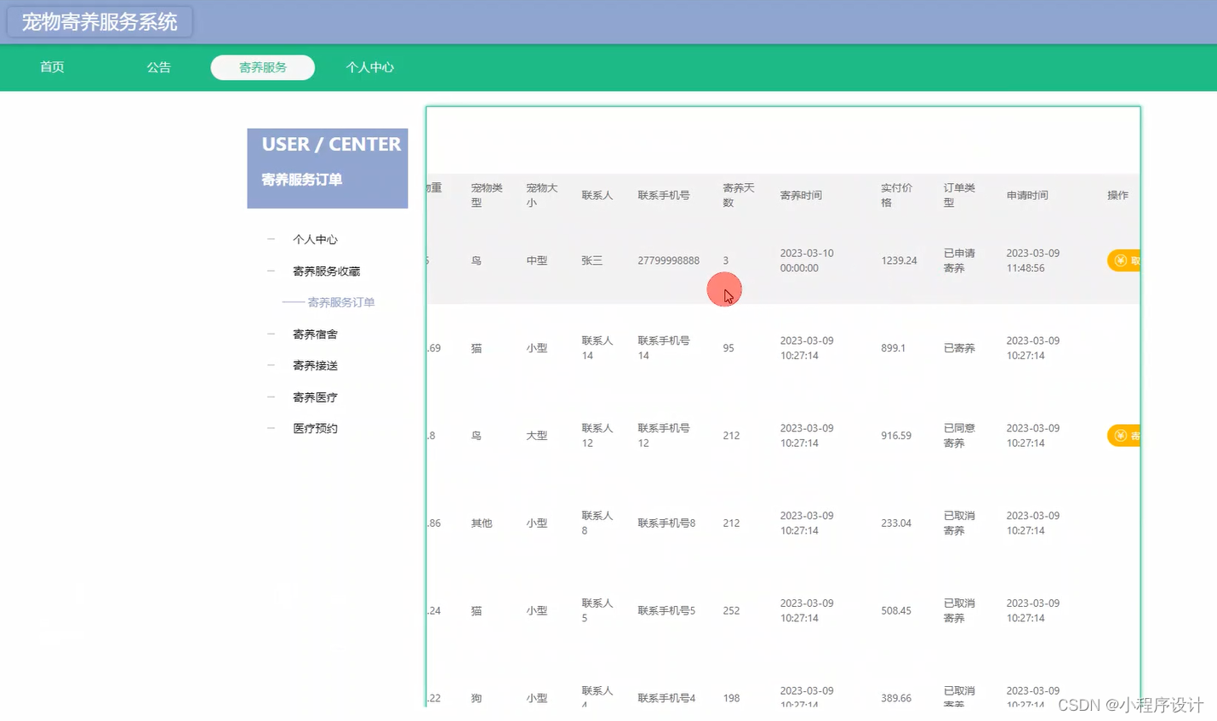
Task: Click the 中型 pet size cell
Action: click(x=536, y=260)
